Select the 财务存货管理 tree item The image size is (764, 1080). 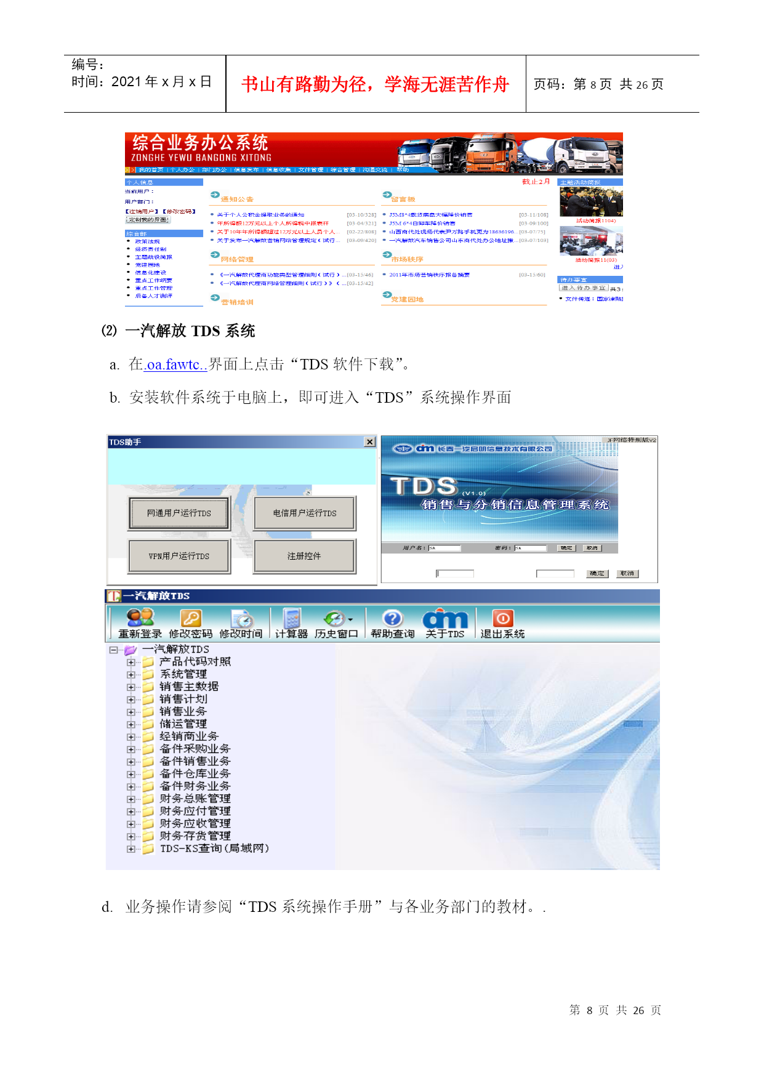[x=195, y=836]
